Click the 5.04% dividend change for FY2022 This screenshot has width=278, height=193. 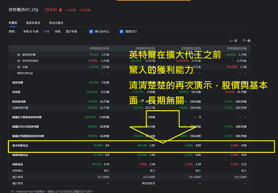[143, 164]
